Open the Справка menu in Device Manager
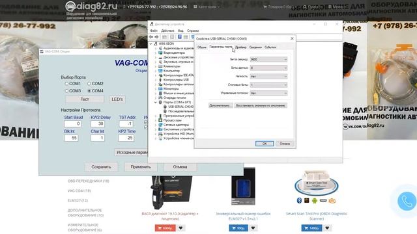The height and width of the screenshot is (234, 417). point(193,31)
